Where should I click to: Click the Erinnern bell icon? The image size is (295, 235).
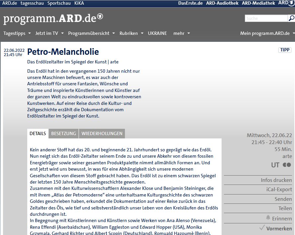(x=268, y=218)
